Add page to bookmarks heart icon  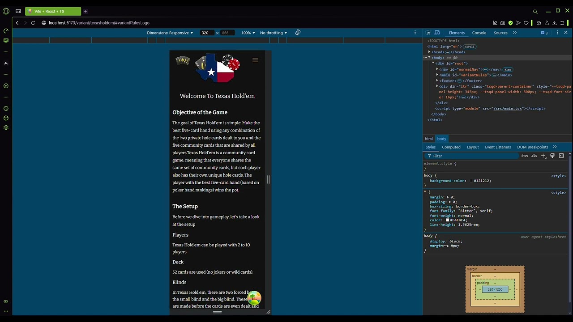pos(526,23)
